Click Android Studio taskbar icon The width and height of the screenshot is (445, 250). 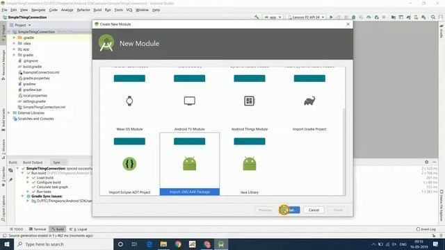(x=221, y=244)
